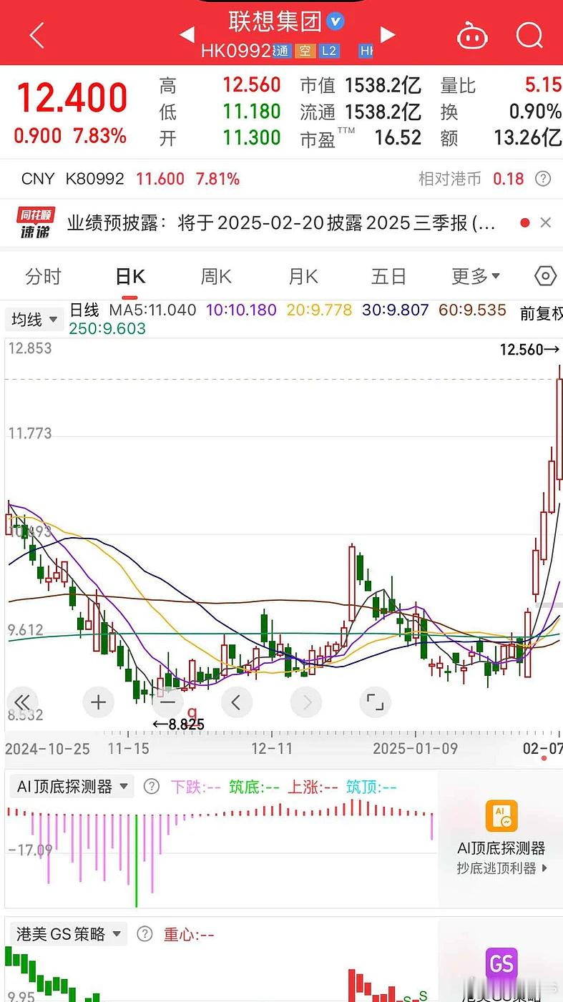Switch to 五日 tab
This screenshot has width=563, height=1002.
coord(389,276)
